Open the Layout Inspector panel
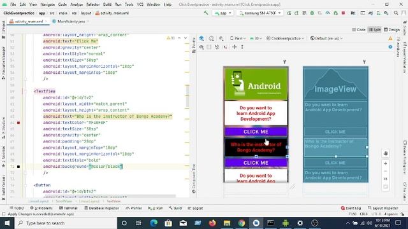This screenshot has width=408, height=229. (383, 208)
